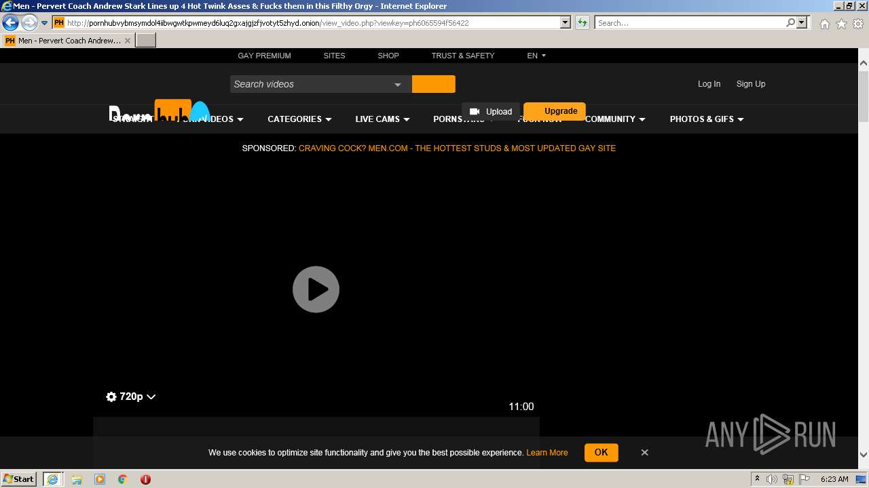Open the SHOP link in top bar

(388, 56)
